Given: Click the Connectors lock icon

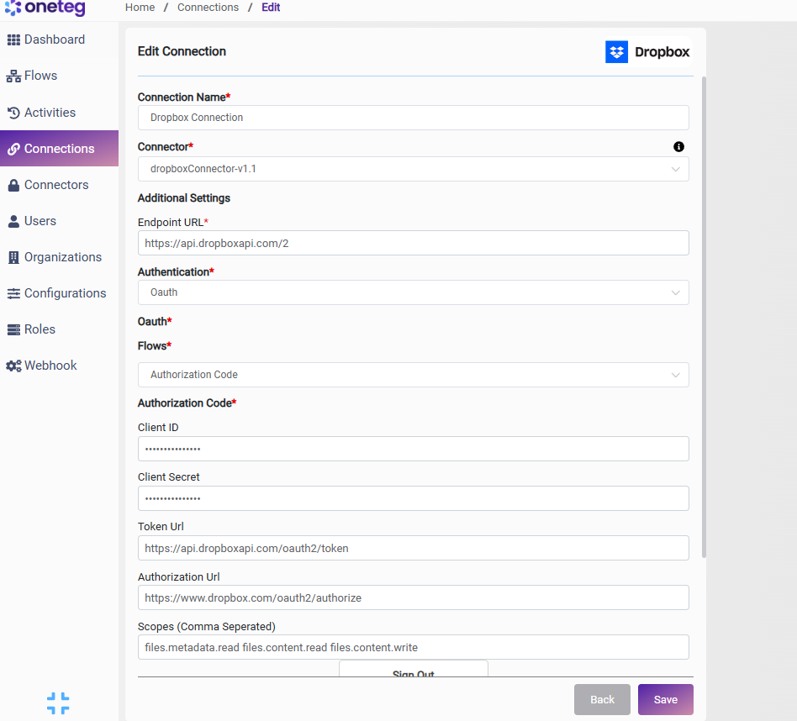Looking at the screenshot, I should coord(13,185).
